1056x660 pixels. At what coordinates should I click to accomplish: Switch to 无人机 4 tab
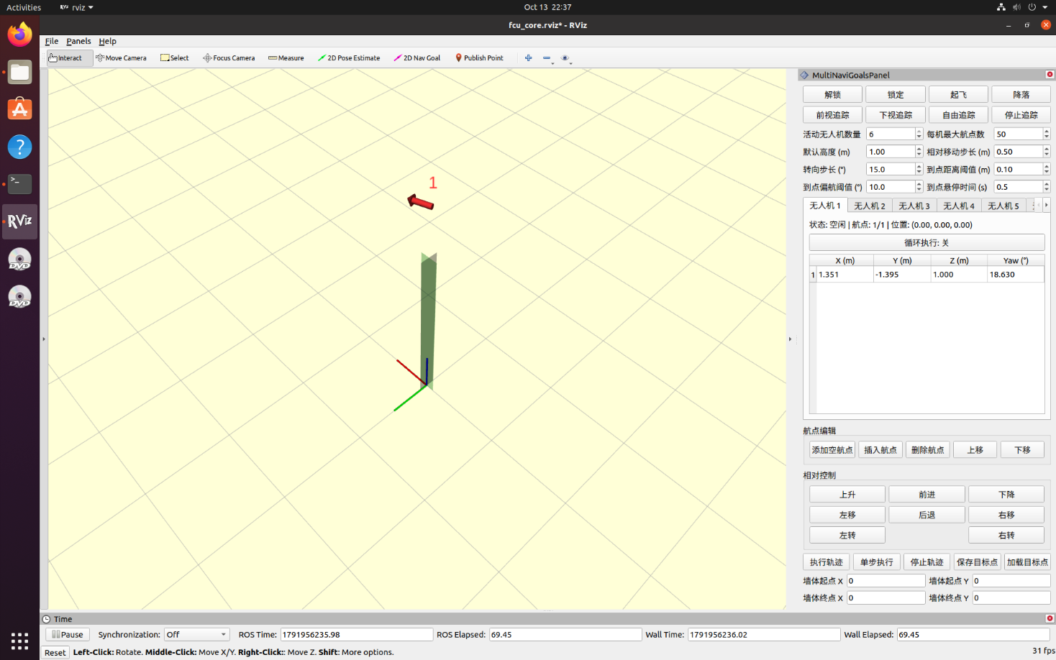pos(959,206)
